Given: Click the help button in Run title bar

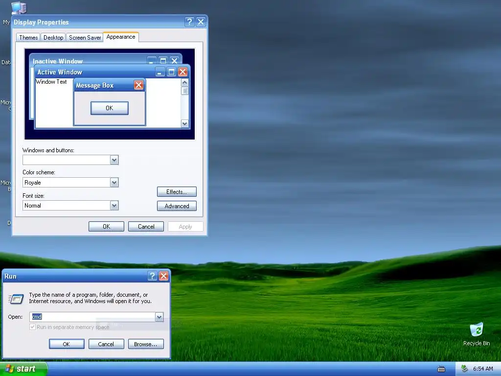Looking at the screenshot, I should [153, 276].
